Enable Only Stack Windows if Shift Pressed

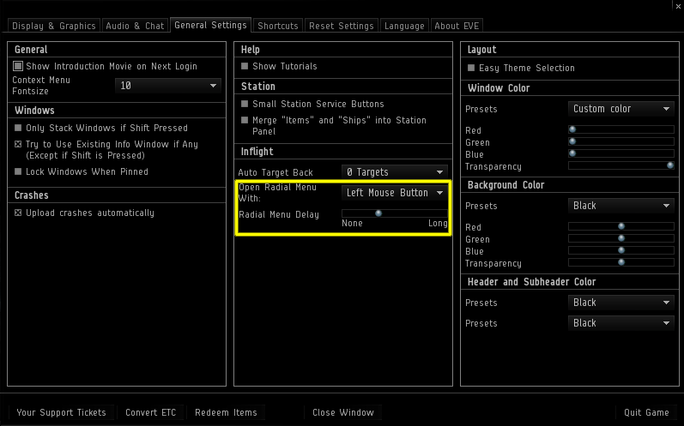click(18, 128)
